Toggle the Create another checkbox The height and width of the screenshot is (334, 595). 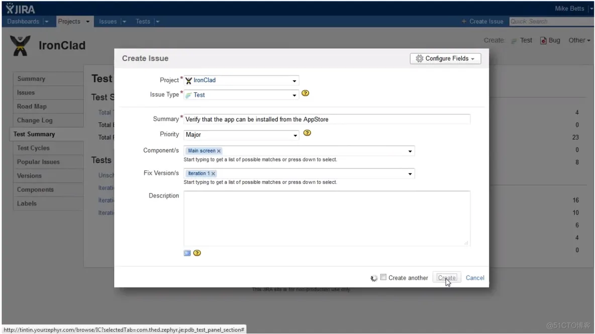click(383, 277)
